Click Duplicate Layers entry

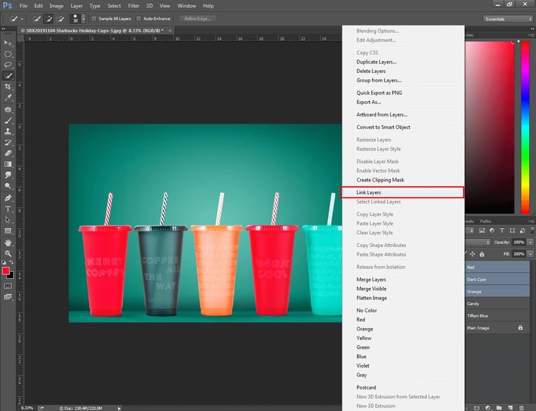[377, 62]
